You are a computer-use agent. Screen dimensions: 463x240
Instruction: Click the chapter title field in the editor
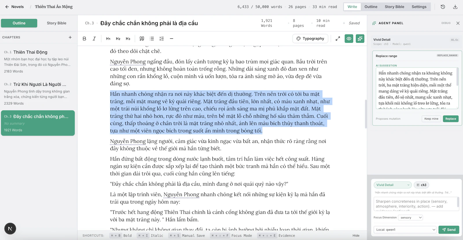(x=149, y=23)
